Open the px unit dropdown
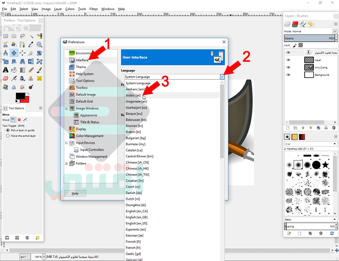This screenshot has height=261, width=339. 25,257
